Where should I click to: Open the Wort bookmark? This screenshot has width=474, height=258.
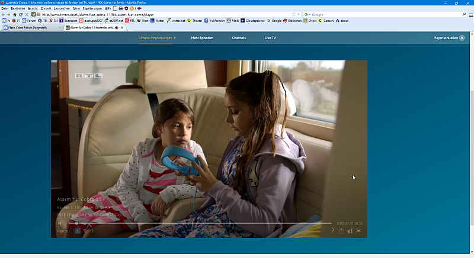pos(143,21)
